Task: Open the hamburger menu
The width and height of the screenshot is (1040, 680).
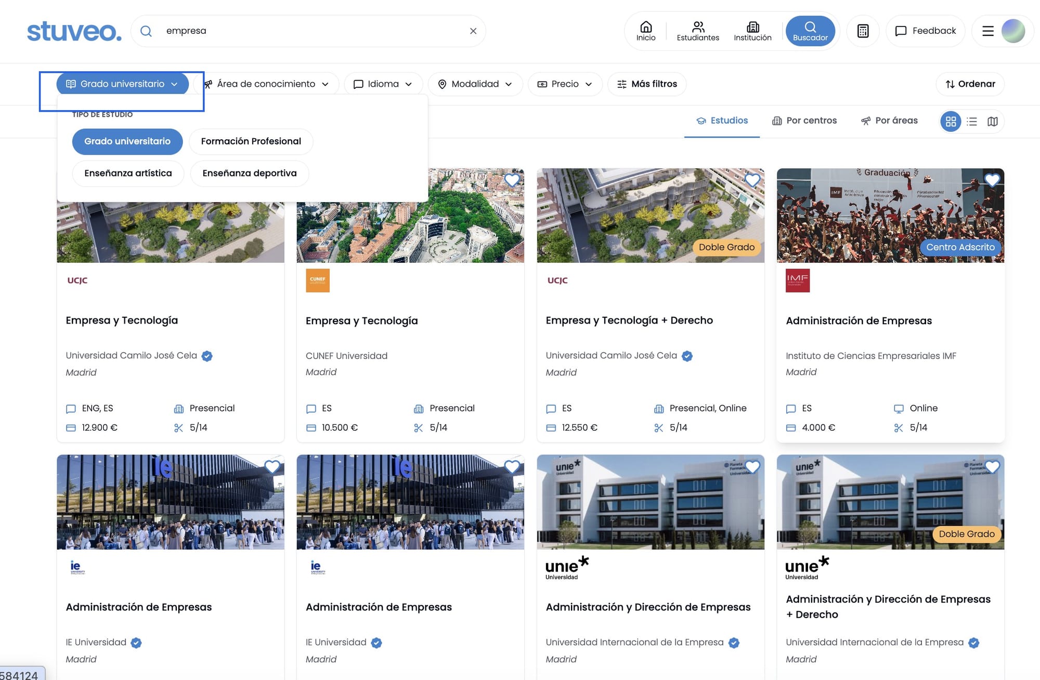Action: point(988,31)
